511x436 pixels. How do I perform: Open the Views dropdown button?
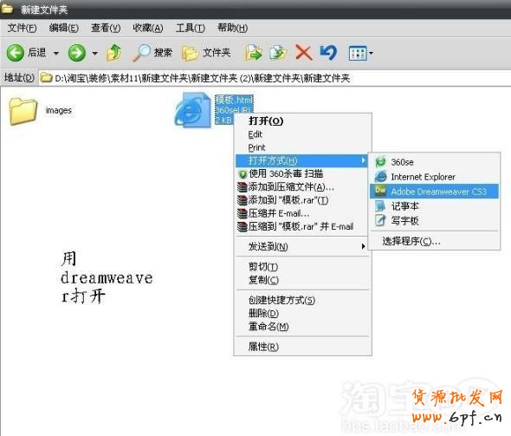(361, 53)
